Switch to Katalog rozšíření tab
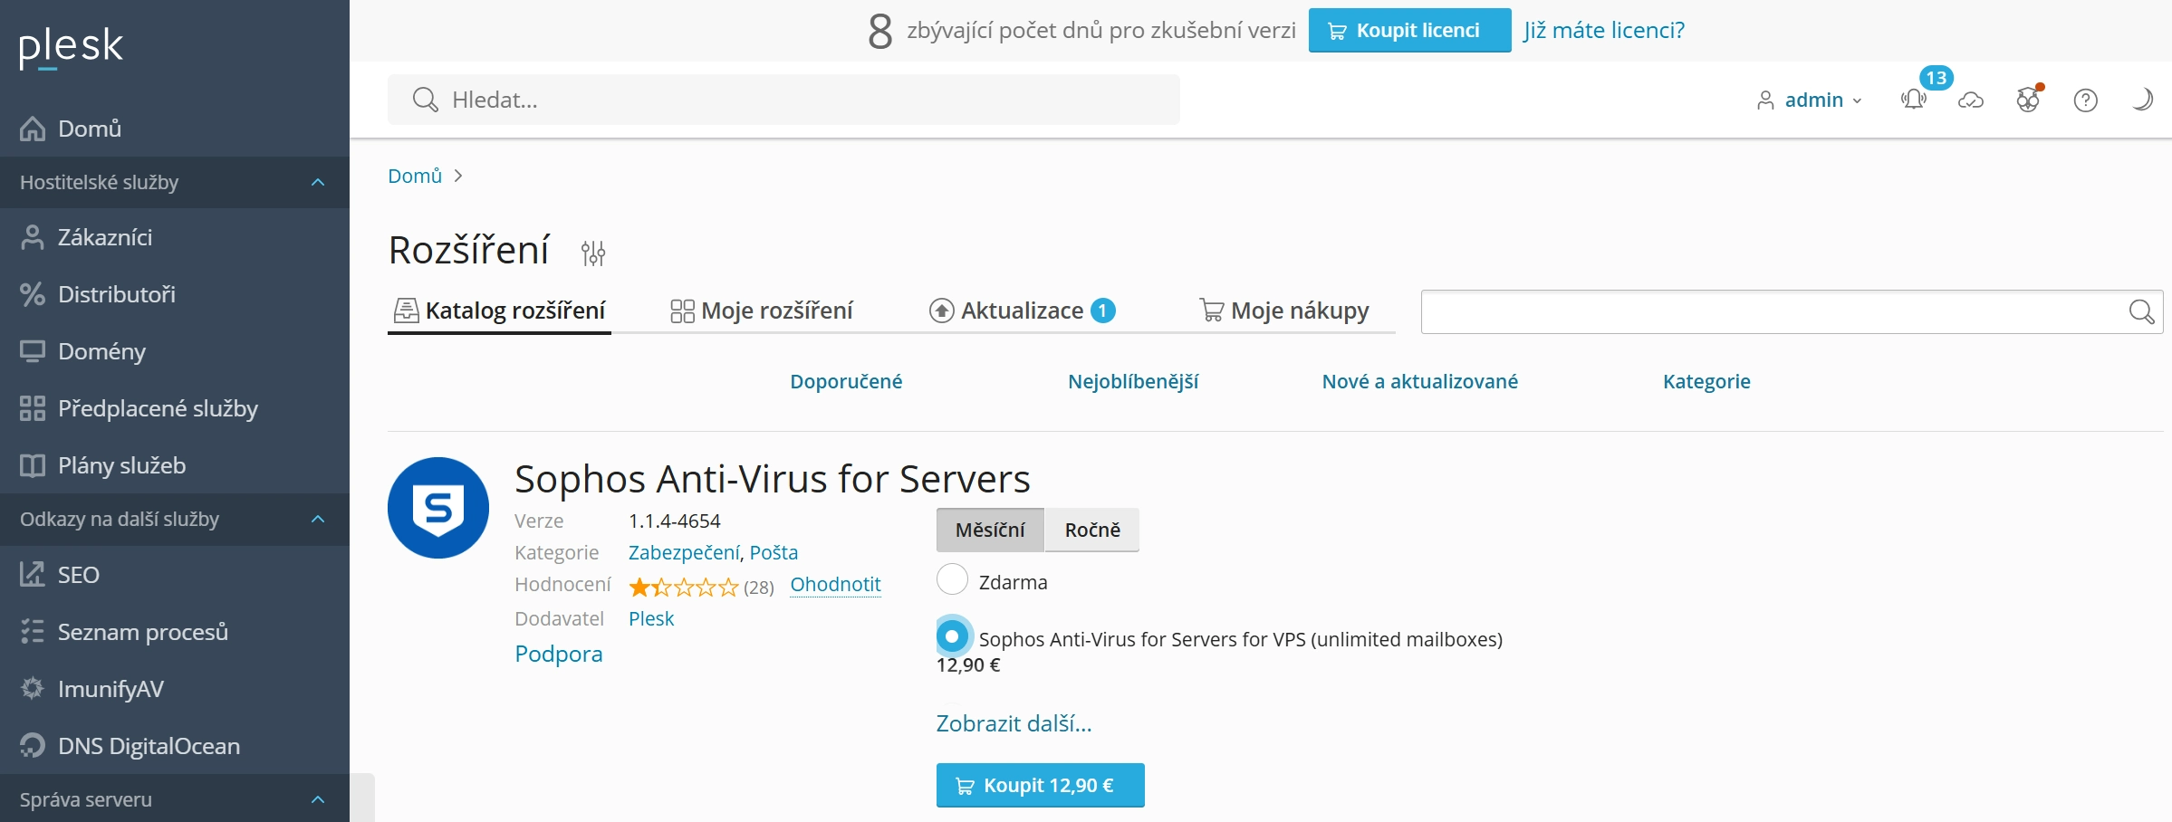This screenshot has width=2172, height=822. [x=499, y=311]
